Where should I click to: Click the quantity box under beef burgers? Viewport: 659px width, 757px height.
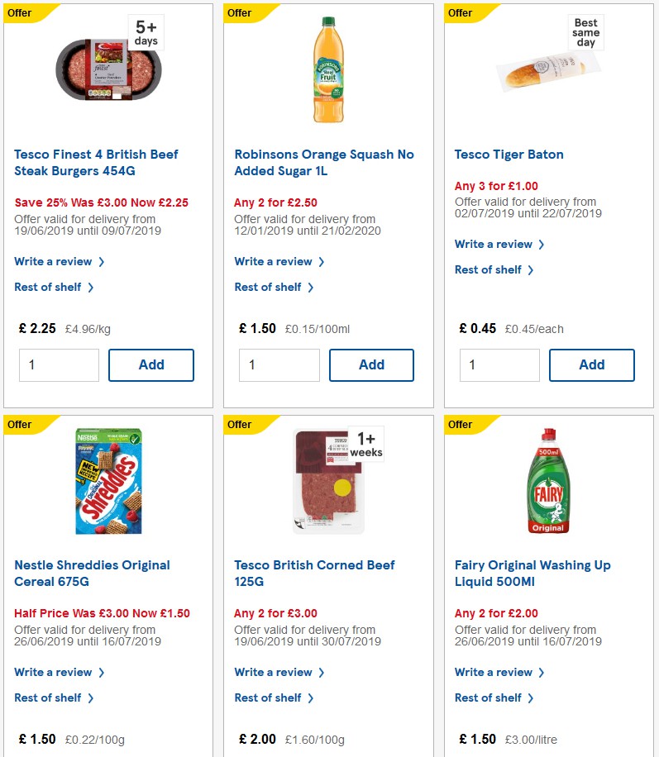click(x=59, y=364)
